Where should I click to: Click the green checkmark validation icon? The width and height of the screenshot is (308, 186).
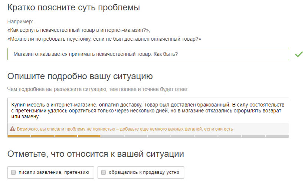point(299,54)
